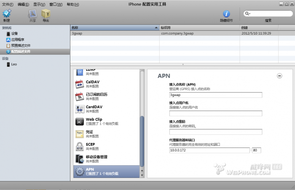This screenshot has width=295, height=190.
Task: Click the payload list scroll up arrow
Action: pos(142,171)
